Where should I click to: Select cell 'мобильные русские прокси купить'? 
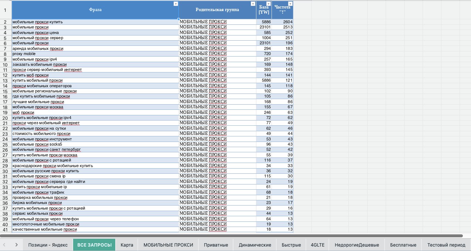click(x=95, y=171)
